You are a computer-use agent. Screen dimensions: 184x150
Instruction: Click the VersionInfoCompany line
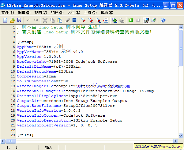tap(61, 115)
